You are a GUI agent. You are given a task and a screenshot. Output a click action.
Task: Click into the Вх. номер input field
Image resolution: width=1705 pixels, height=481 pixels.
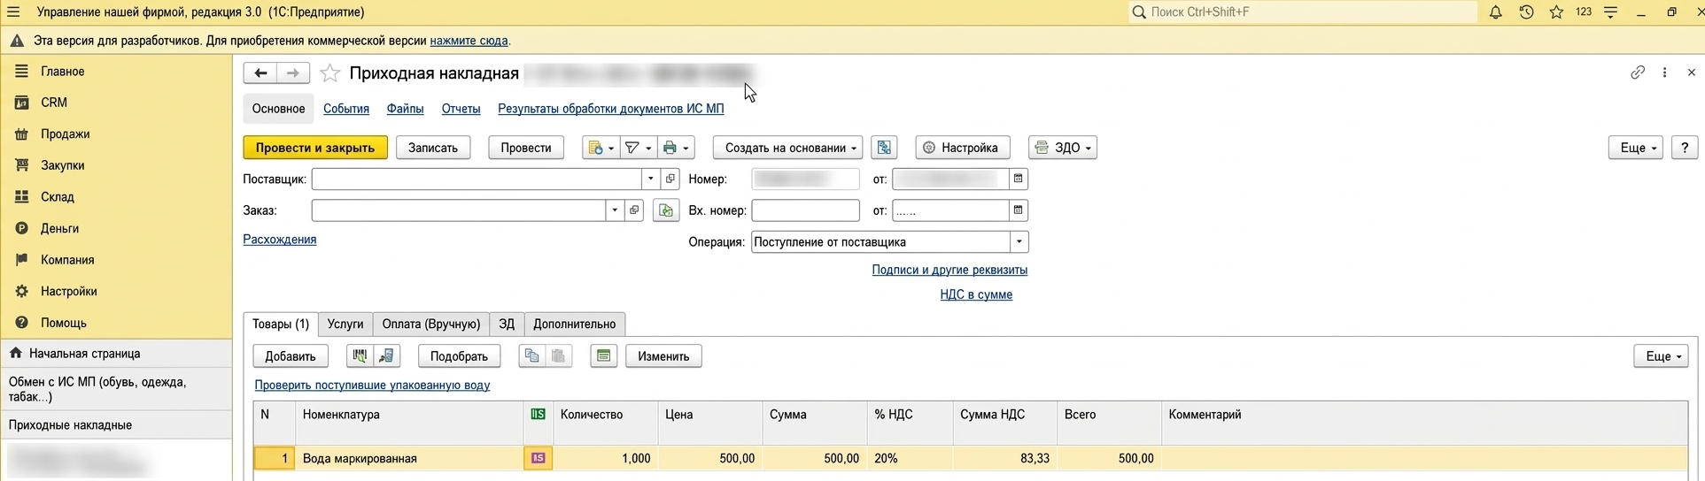pyautogui.click(x=805, y=210)
